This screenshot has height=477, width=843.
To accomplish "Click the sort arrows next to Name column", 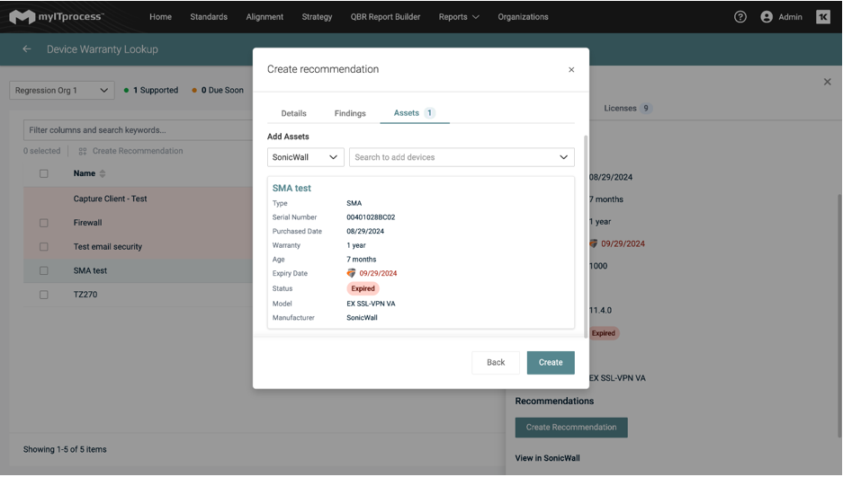I will click(103, 173).
